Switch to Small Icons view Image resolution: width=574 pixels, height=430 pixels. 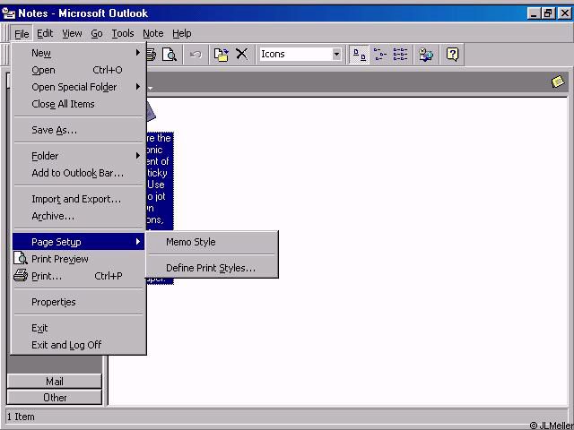coord(380,55)
